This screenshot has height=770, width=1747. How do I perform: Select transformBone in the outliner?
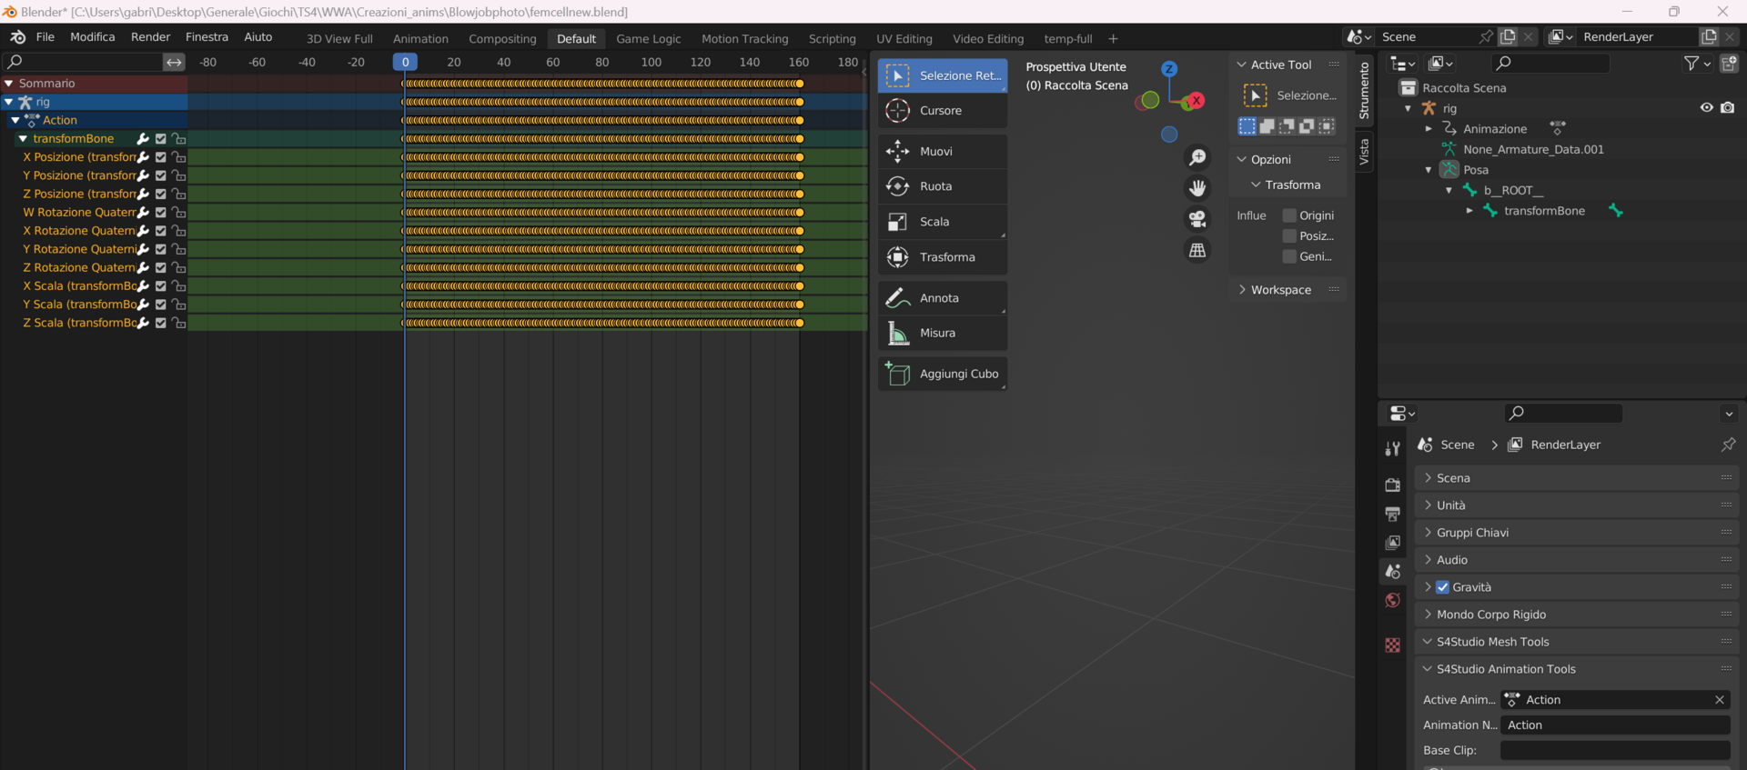click(x=1544, y=211)
